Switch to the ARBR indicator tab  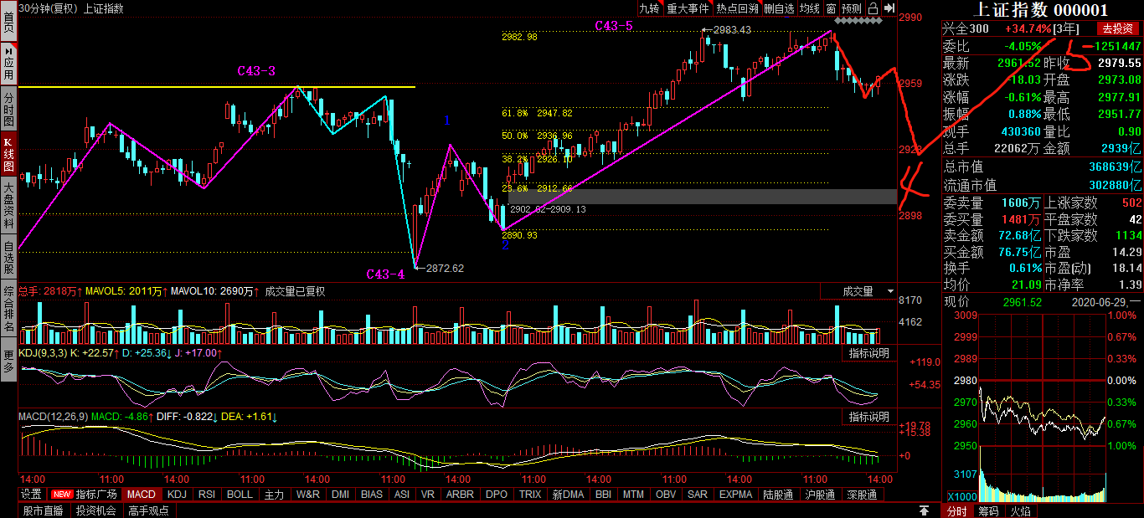tap(460, 495)
